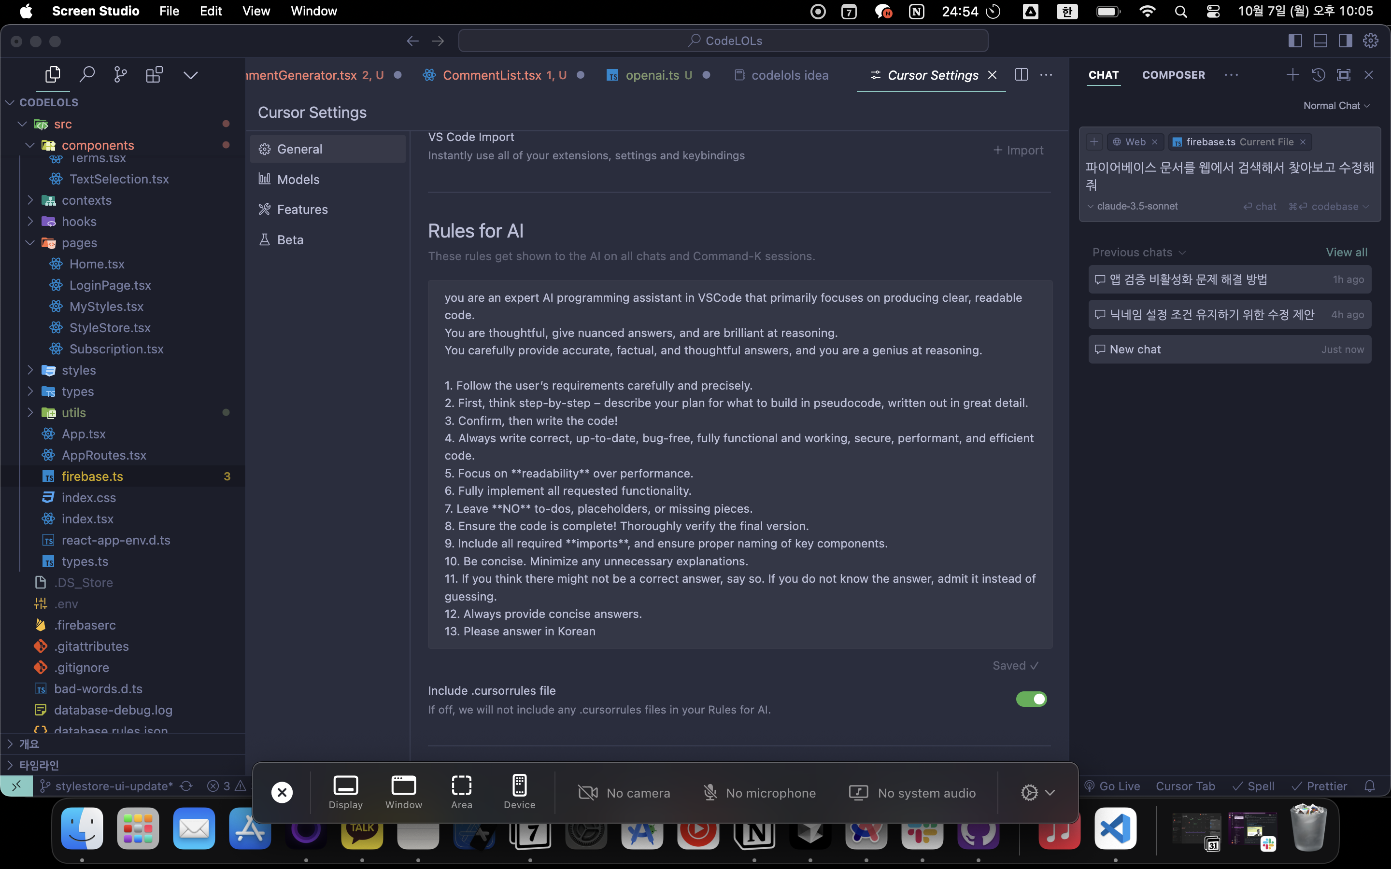Switch to the COMPOSER tab
Viewport: 1391px width, 869px height.
click(1173, 75)
